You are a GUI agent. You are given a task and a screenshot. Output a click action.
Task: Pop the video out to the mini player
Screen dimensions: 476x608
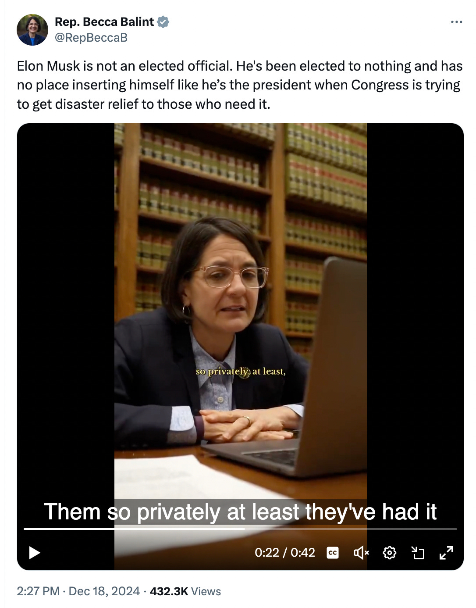418,553
